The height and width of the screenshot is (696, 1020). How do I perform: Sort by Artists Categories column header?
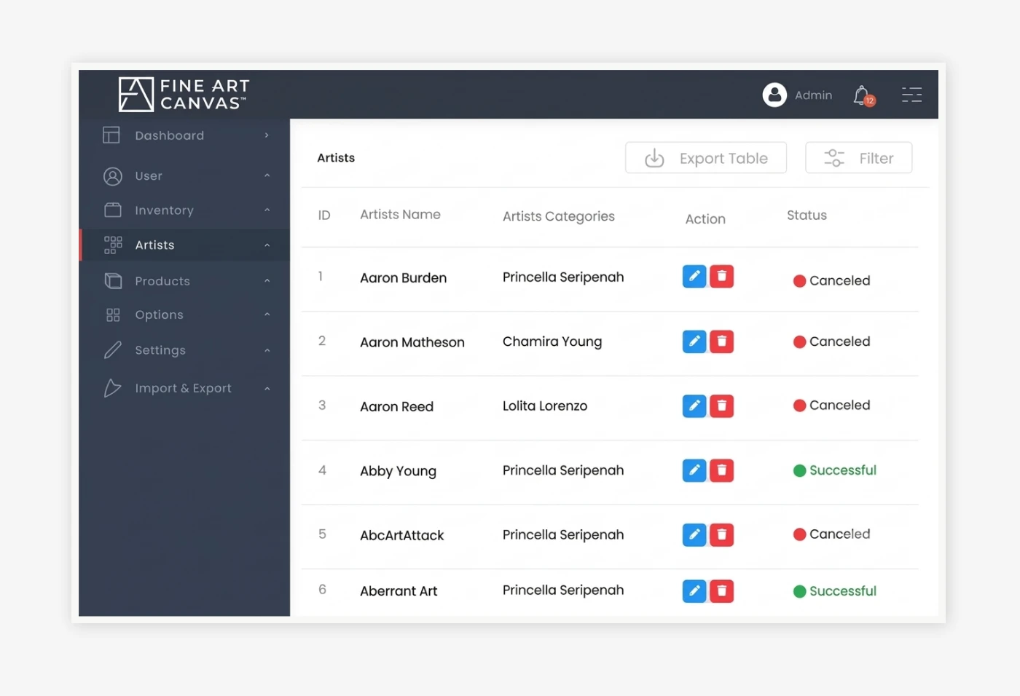(559, 216)
